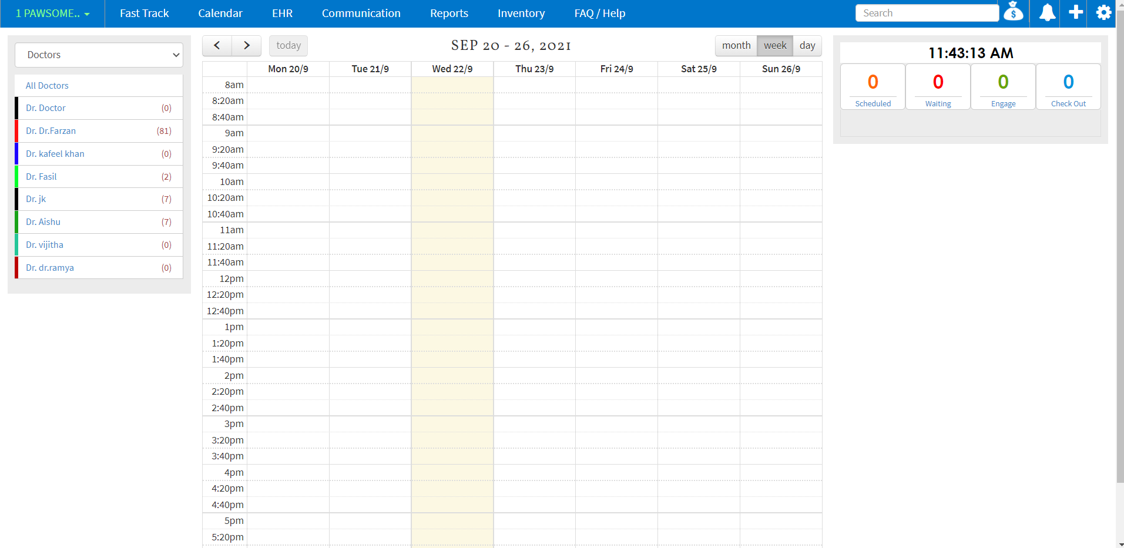Click inside the Search field
The height and width of the screenshot is (548, 1124).
927,12
